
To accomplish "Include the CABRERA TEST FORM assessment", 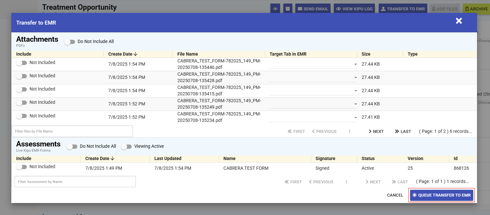I will pyautogui.click(x=21, y=167).
